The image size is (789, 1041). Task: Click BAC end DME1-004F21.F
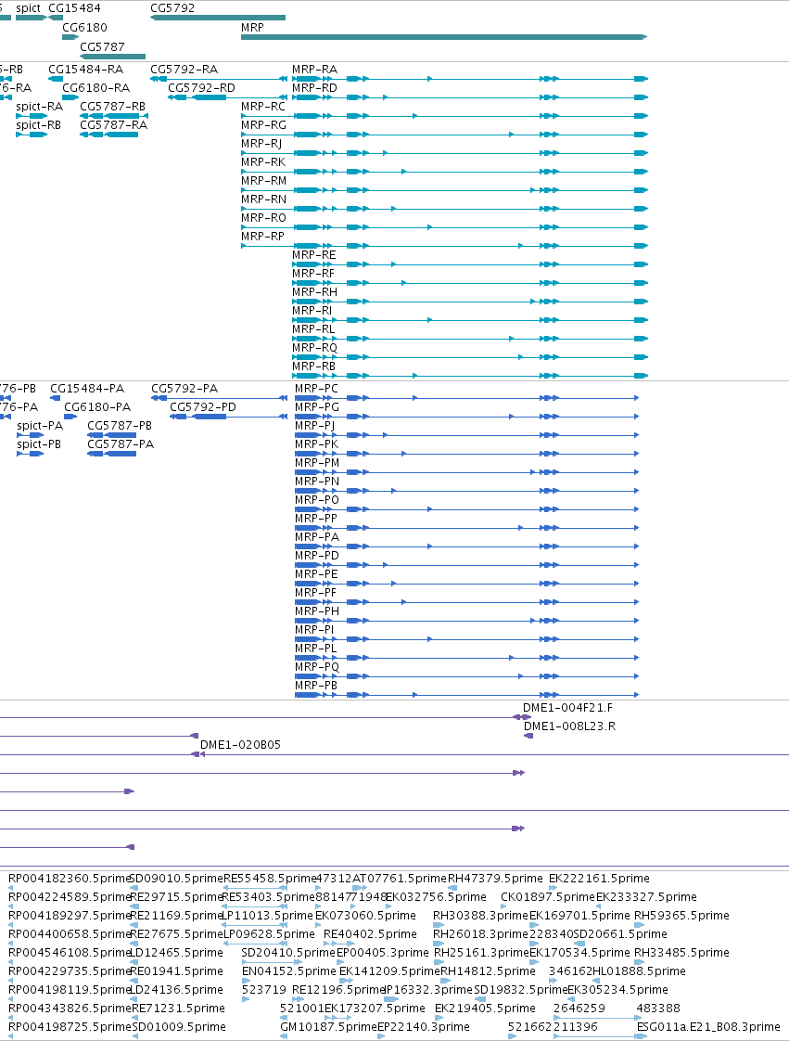coord(568,709)
